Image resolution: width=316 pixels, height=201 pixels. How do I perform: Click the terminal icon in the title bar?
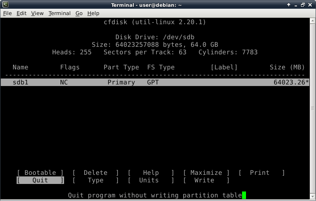(4, 5)
